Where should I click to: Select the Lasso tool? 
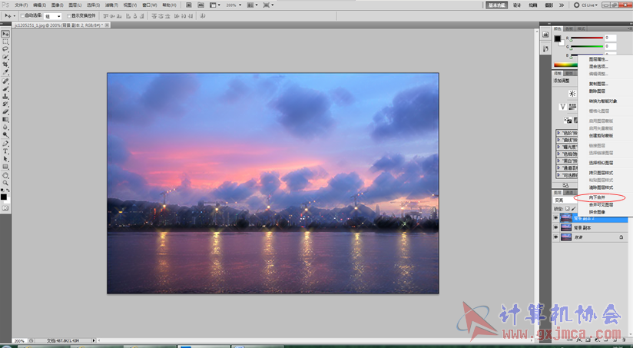(5, 49)
